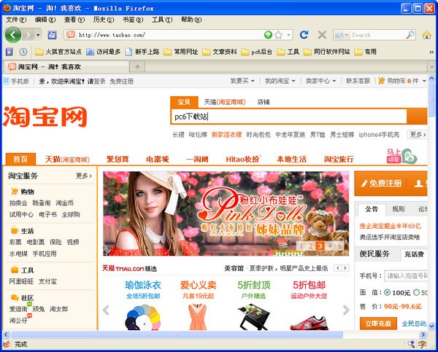Click the stop loading X icon

pos(322,35)
